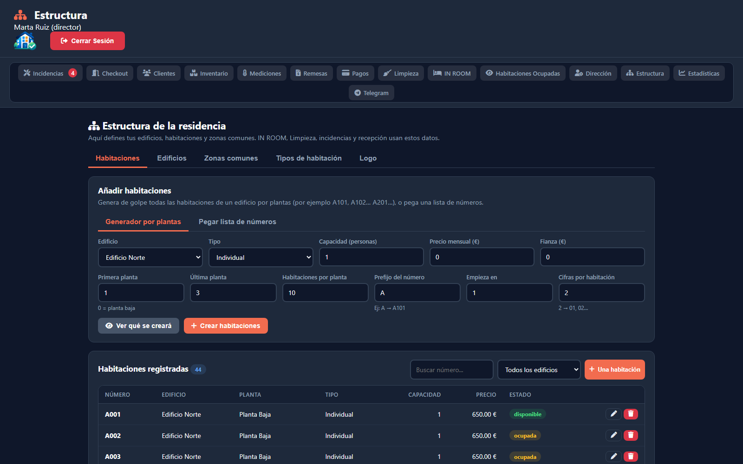Click the residence logo under Marta Ruiz
The width and height of the screenshot is (743, 464).
[25, 41]
